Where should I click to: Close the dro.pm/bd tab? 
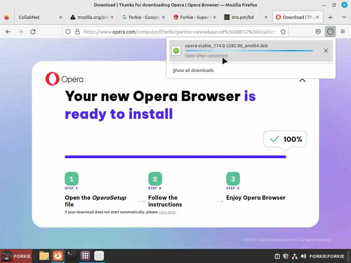click(266, 17)
